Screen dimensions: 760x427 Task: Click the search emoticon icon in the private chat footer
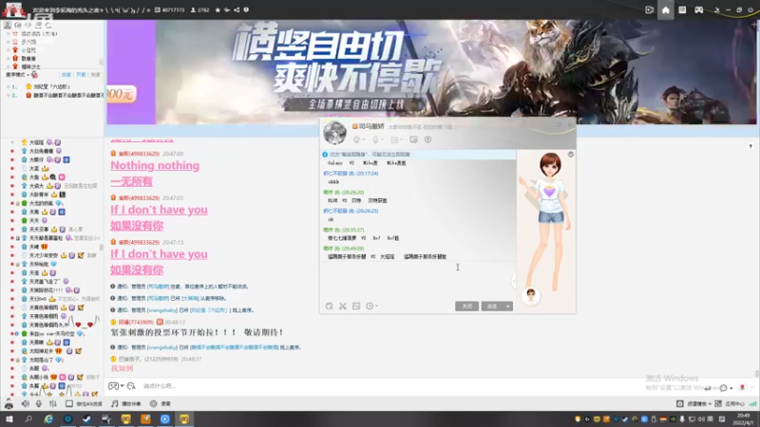(329, 306)
